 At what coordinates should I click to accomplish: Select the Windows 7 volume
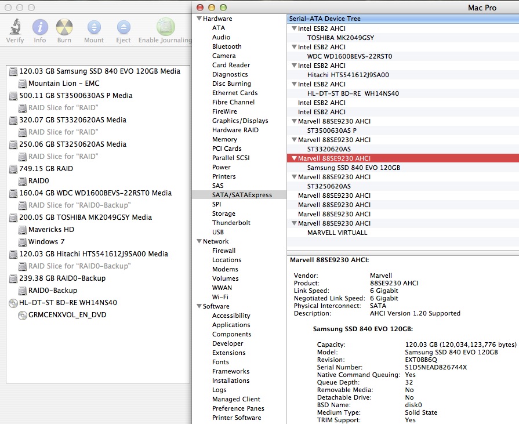(46, 242)
